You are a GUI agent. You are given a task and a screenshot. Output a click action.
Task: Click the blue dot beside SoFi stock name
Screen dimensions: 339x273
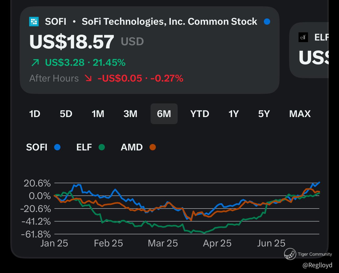[267, 22]
